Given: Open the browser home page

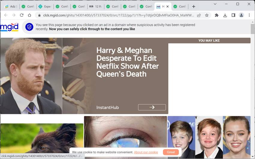Looking at the screenshot, I should click(x=29, y=15).
